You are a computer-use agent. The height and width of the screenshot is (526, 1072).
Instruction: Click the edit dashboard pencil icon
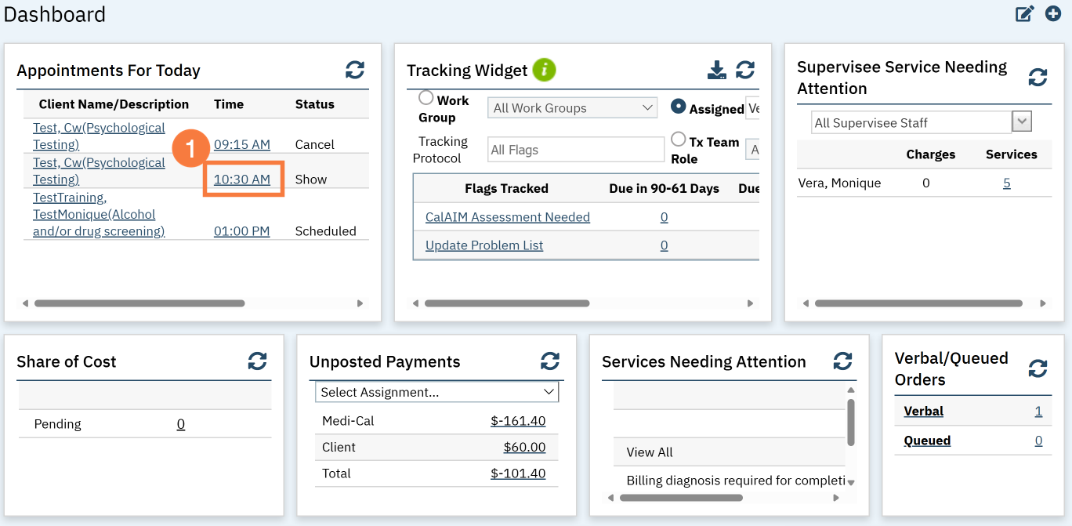(1025, 14)
